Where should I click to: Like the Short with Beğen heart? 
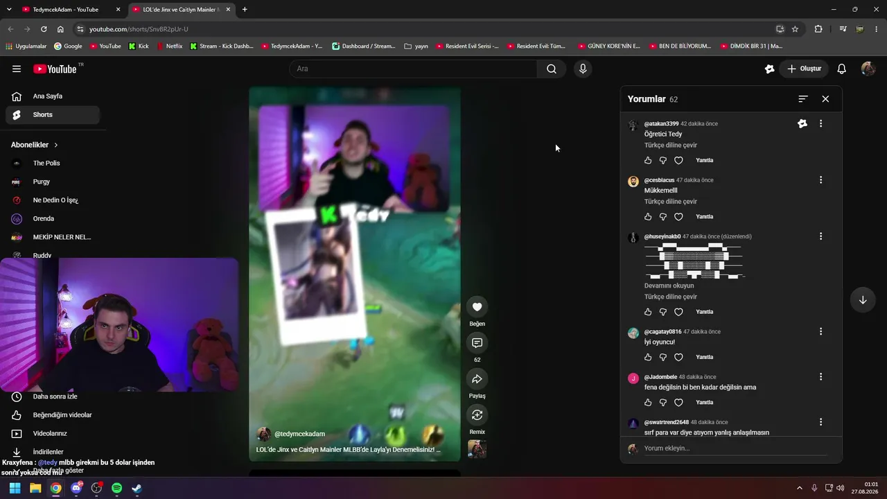point(477,307)
